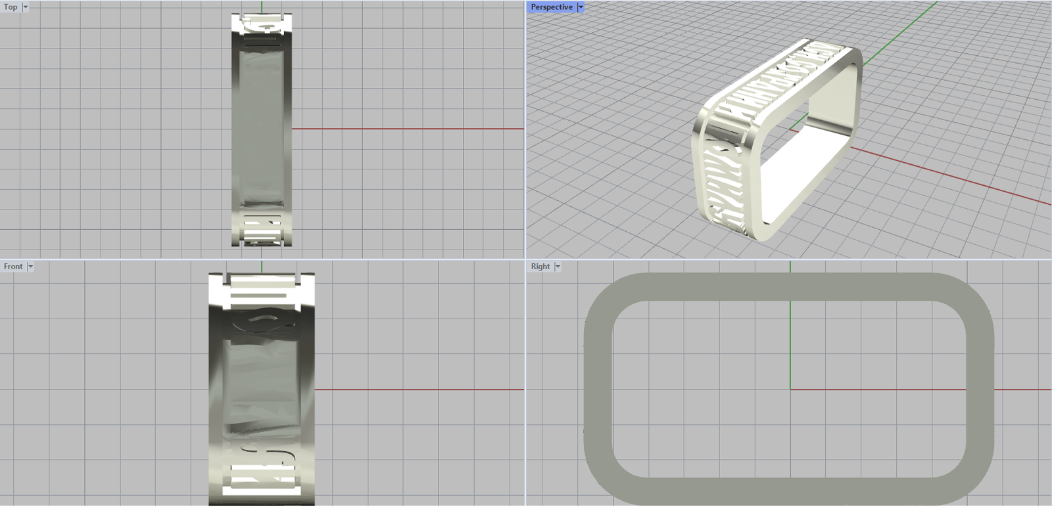Select the ring model in Top viewport
The image size is (1052, 507).
click(261, 131)
